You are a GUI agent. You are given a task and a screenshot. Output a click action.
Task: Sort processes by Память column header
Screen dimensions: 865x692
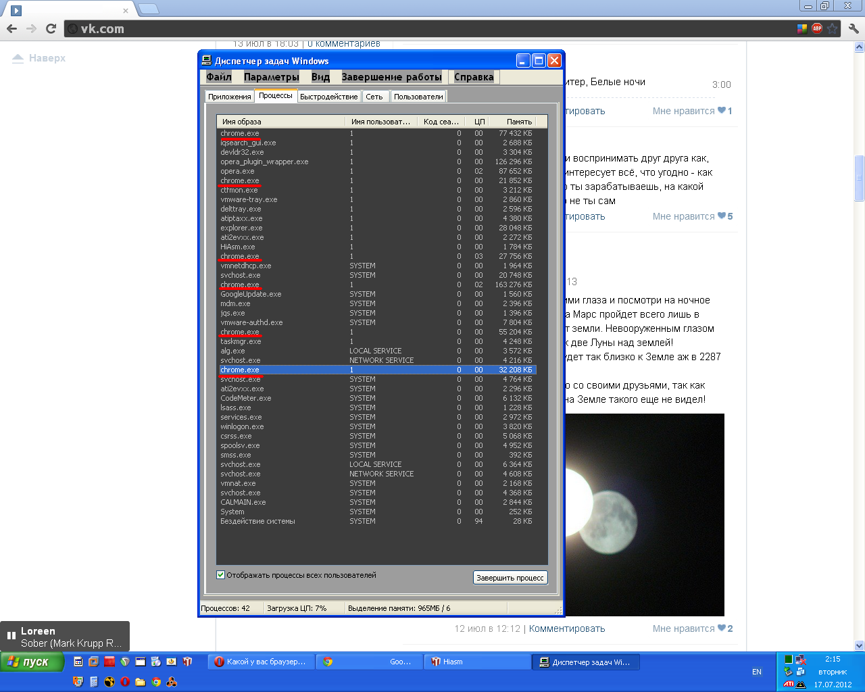pyautogui.click(x=518, y=122)
